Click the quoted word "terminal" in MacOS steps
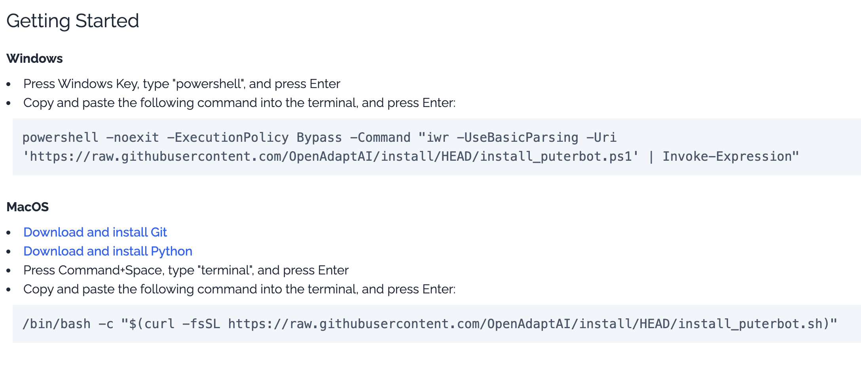This screenshot has height=372, width=861. point(226,270)
